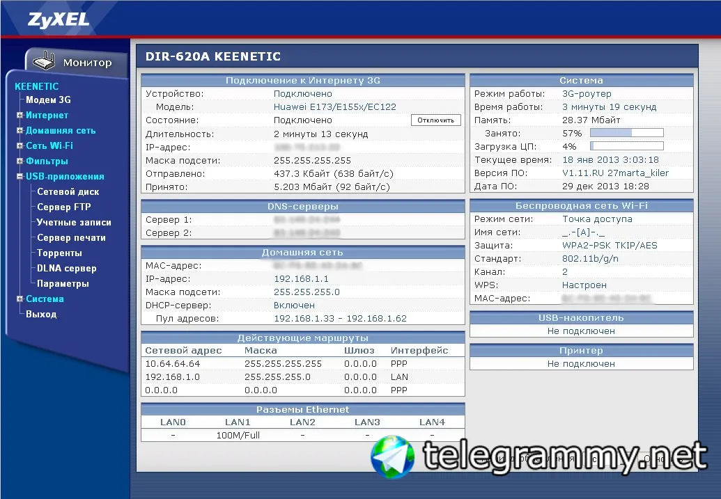
Task: Go to Сервер FTP settings
Action: click(x=64, y=207)
